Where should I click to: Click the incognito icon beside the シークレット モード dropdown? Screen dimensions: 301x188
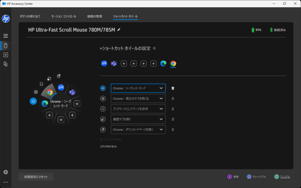[103, 88]
